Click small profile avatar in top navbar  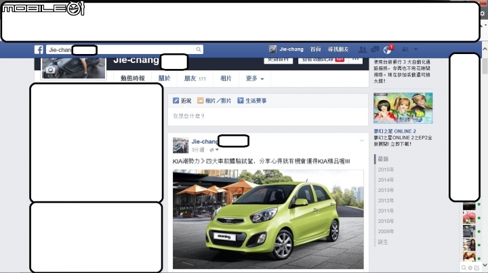272,49
